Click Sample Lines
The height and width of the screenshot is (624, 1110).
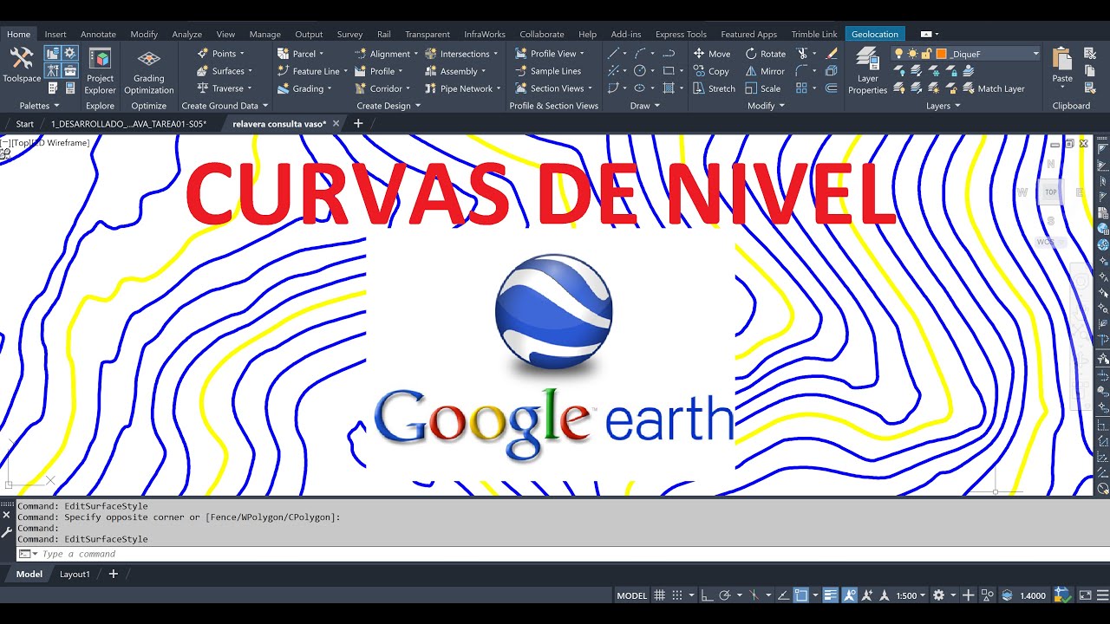pyautogui.click(x=548, y=71)
